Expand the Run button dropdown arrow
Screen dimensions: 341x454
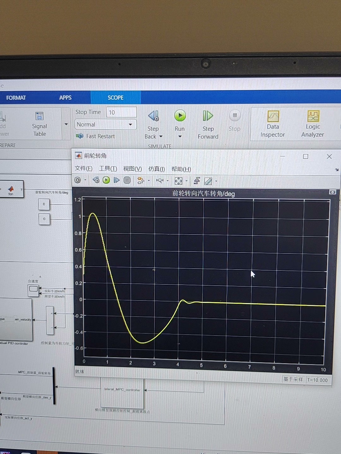pyautogui.click(x=180, y=137)
